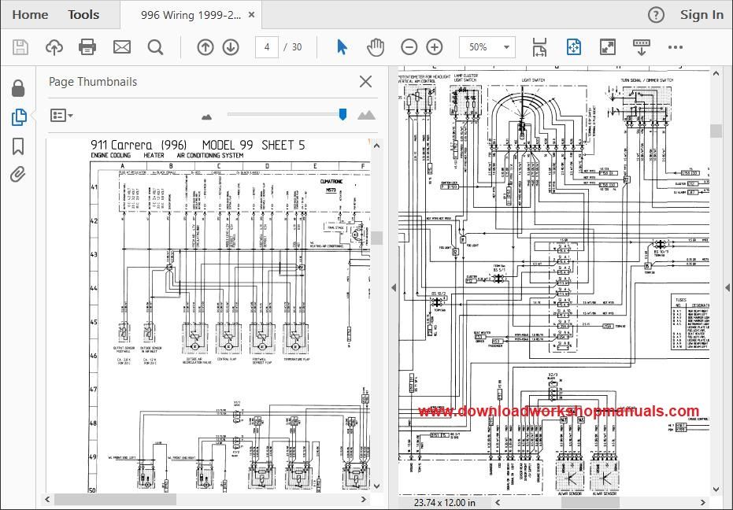Upload file to cloud icon
Image resolution: width=733 pixels, height=510 pixels.
[x=54, y=47]
